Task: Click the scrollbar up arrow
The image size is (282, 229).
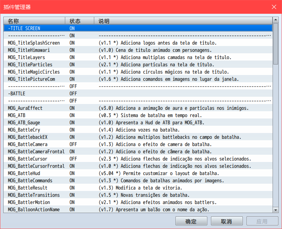Action: click(x=275, y=20)
